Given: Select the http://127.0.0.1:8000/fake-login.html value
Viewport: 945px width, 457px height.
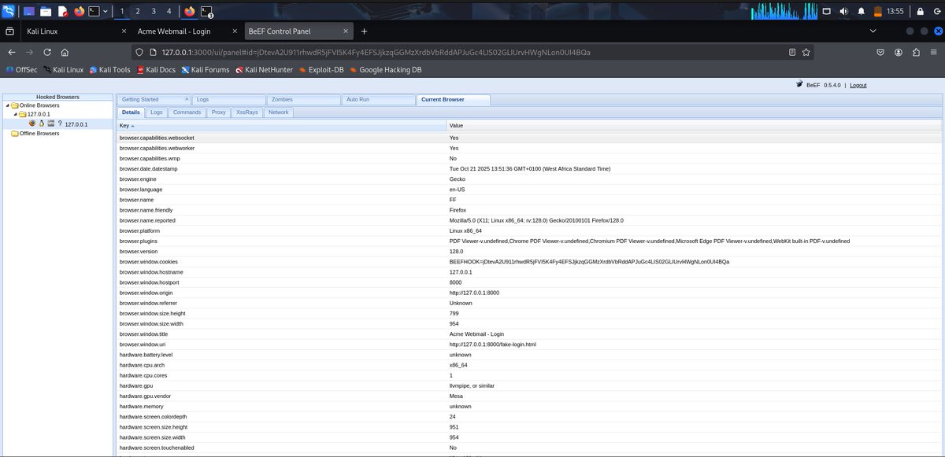Looking at the screenshot, I should 493,345.
